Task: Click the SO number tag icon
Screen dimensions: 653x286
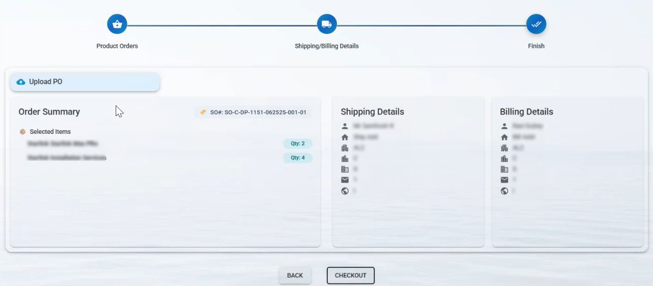Action: tap(203, 112)
